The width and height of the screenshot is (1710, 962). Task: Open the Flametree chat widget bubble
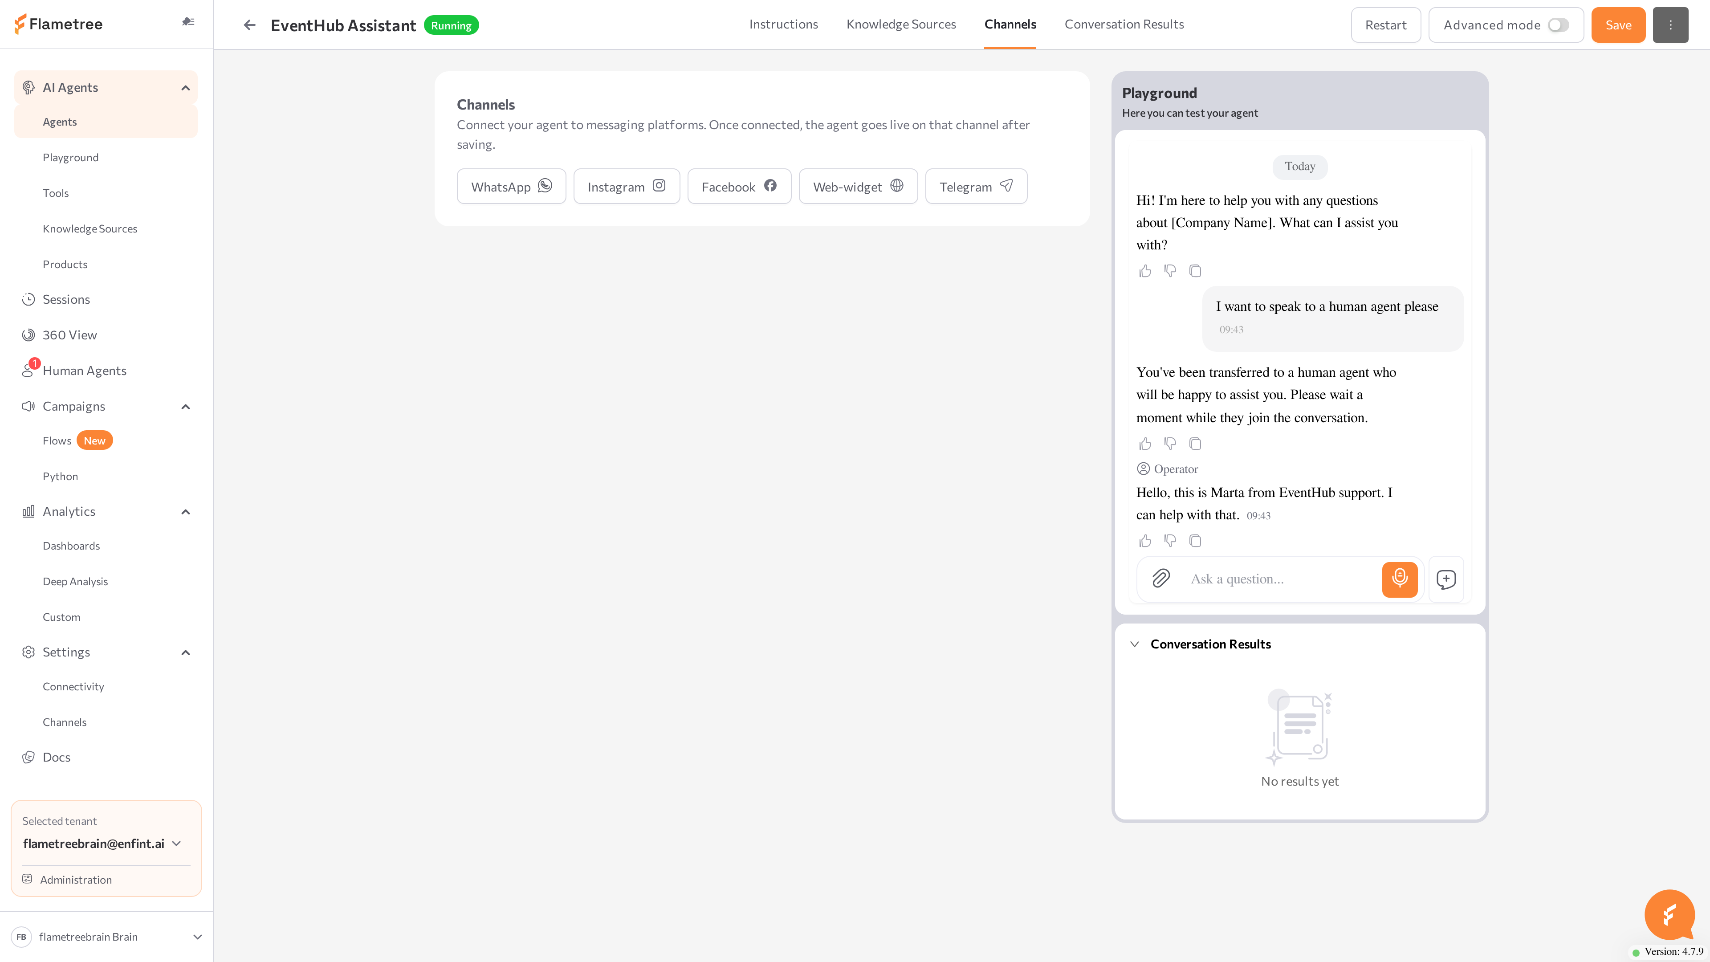[x=1669, y=914]
